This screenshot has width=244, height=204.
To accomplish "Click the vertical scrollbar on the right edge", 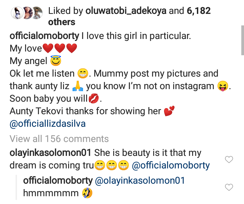I will coord(242,41).
